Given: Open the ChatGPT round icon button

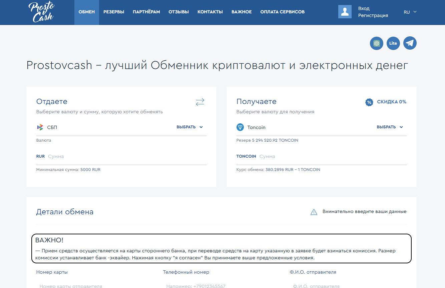Looking at the screenshot, I should [377, 43].
